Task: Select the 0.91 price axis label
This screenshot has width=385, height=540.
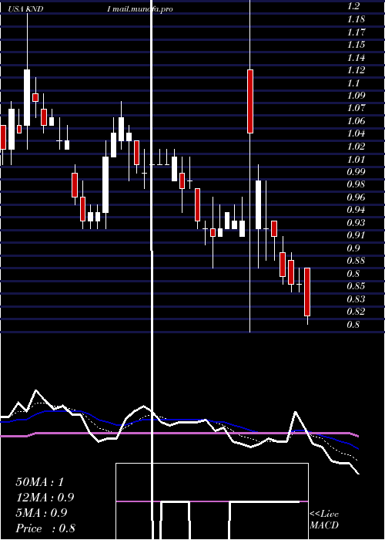Action: (x=356, y=235)
